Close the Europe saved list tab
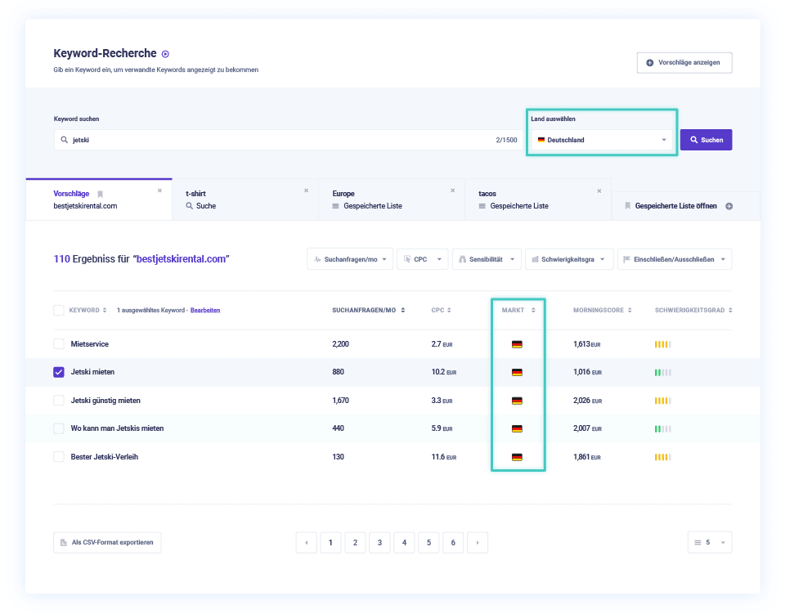This screenshot has width=785, height=614. click(x=452, y=190)
